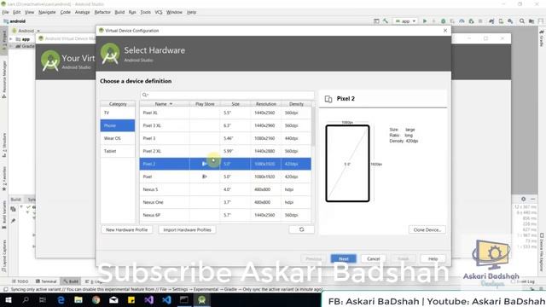Click the Next button
Screen dimensions: 546x307
click(x=343, y=258)
